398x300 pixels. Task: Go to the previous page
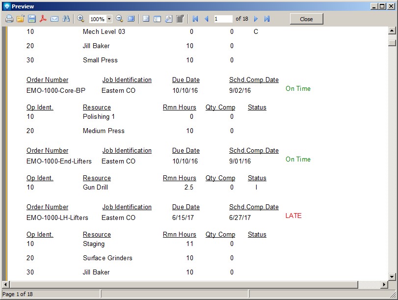coord(207,19)
